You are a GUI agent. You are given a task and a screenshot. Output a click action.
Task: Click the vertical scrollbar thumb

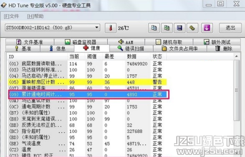[x=237, y=90]
